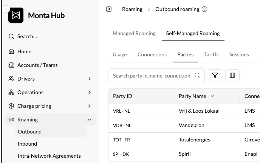
Task: Expand the Operations submenu chevron
Action: (x=90, y=92)
